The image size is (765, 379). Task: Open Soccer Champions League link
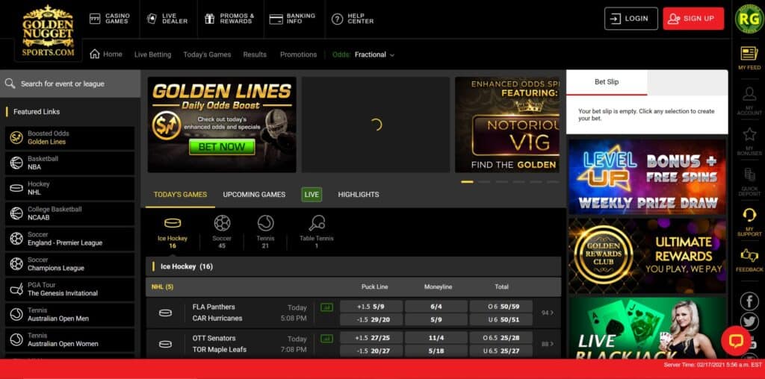(x=69, y=265)
